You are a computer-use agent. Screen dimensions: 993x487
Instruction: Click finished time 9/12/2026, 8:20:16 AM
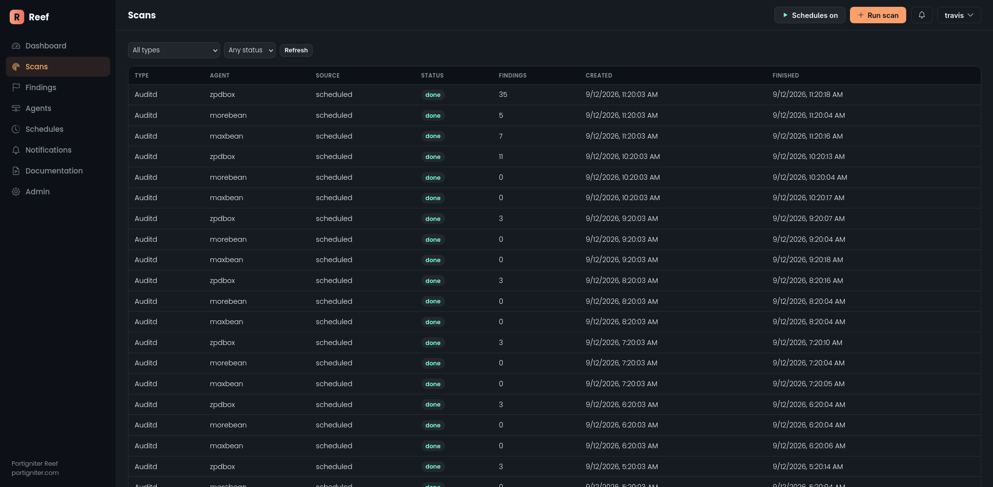(x=807, y=281)
